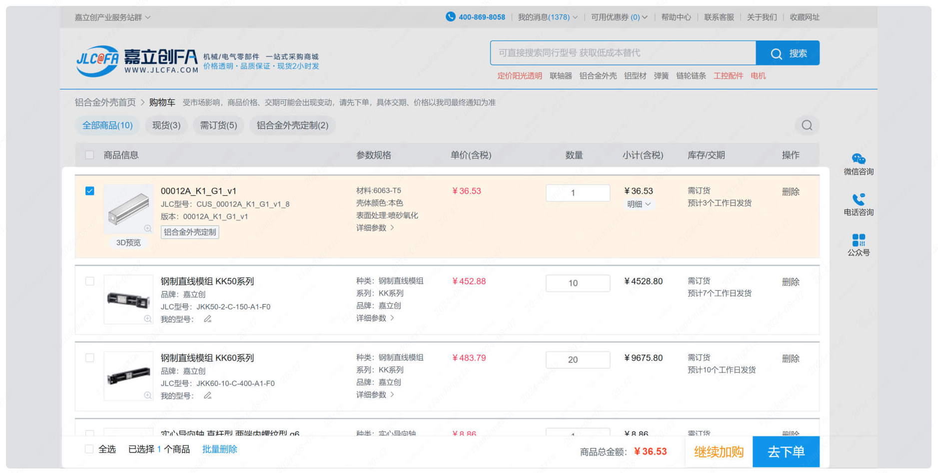Open 详细参数 for 00012A_K1_G1_v1
This screenshot has height=473, width=938.
click(375, 228)
